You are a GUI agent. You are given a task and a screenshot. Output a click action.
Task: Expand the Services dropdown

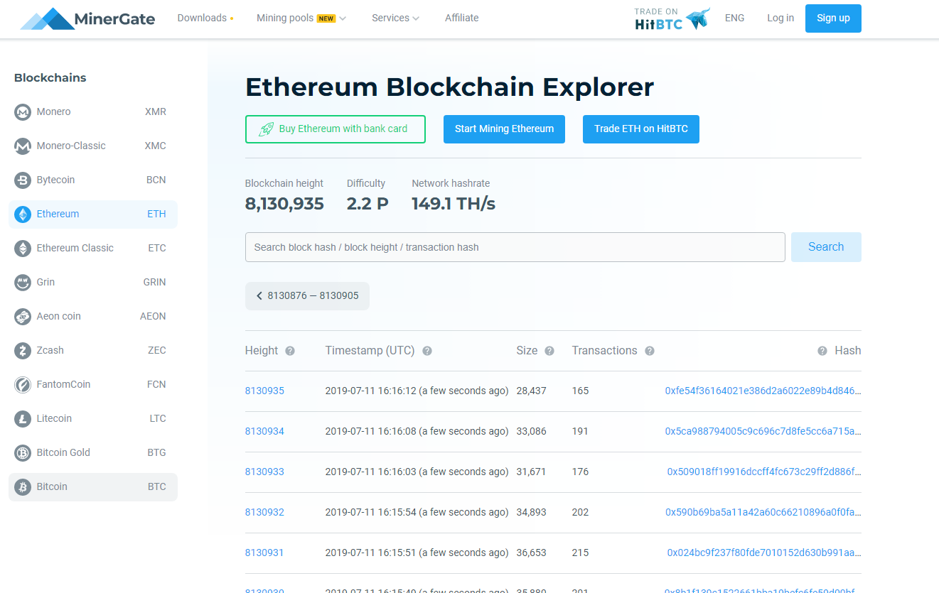pyautogui.click(x=395, y=18)
